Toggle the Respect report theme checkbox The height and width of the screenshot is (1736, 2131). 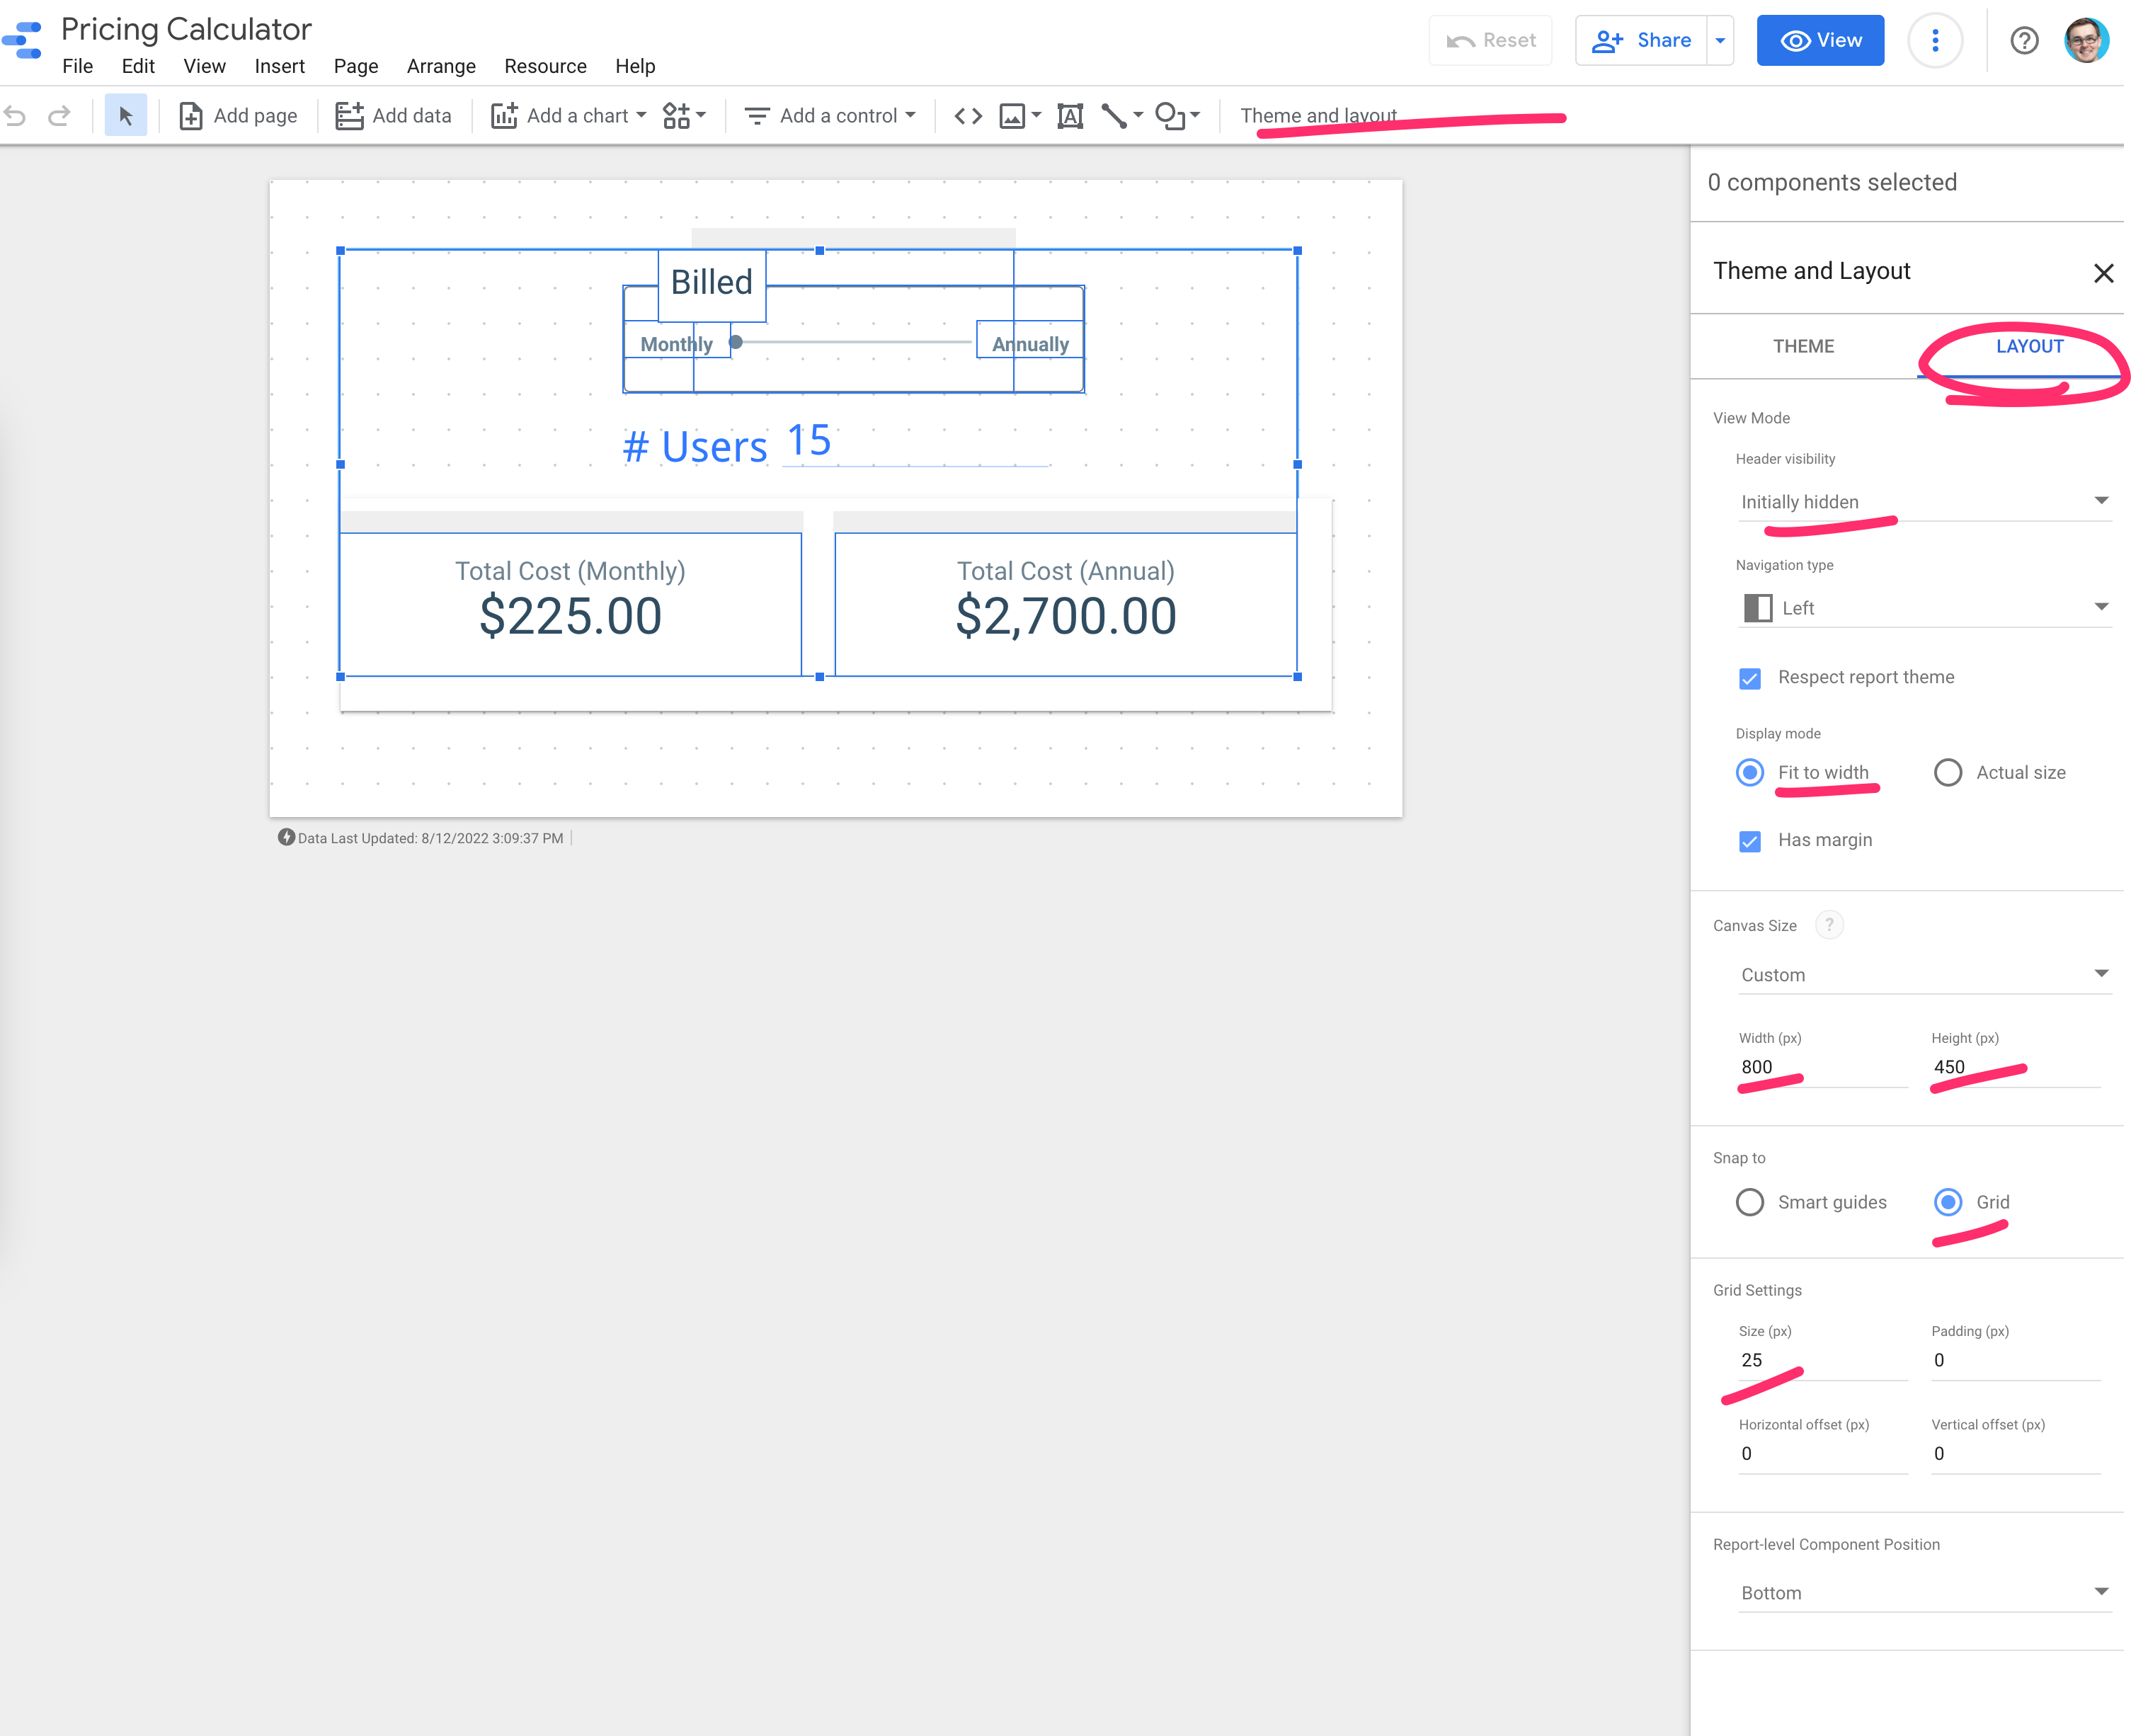coord(1750,676)
